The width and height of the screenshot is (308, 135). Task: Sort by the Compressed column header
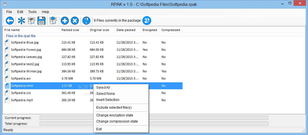[171, 30]
